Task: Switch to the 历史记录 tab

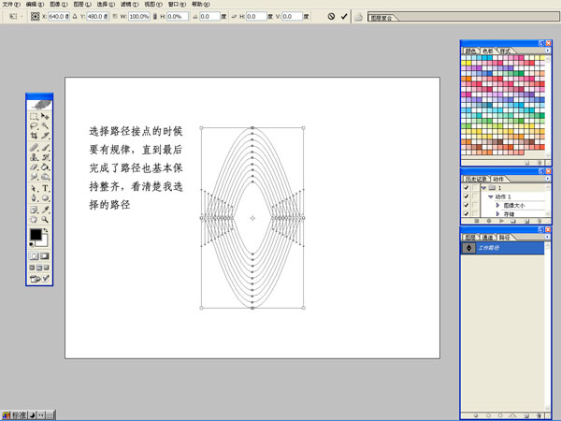Action: pos(477,179)
